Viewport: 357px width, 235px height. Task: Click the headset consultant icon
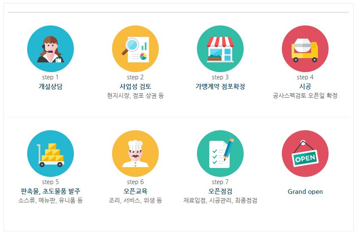coord(51,49)
